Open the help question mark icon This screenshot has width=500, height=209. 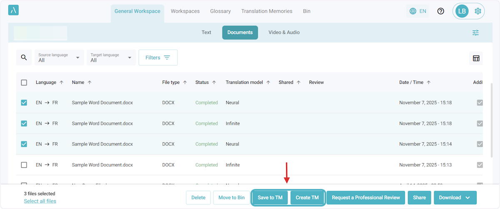point(440,11)
